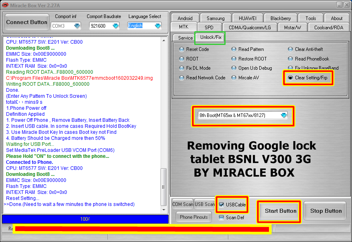
Task: Switch to the Mstar/W tab
Action: [x=293, y=27]
